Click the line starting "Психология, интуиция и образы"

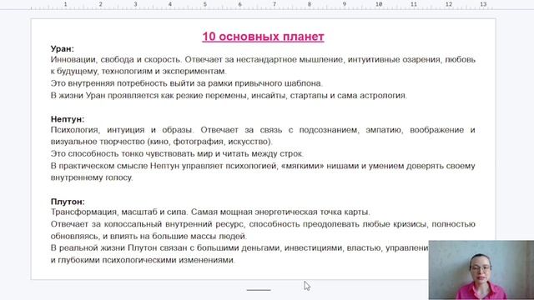click(x=263, y=130)
